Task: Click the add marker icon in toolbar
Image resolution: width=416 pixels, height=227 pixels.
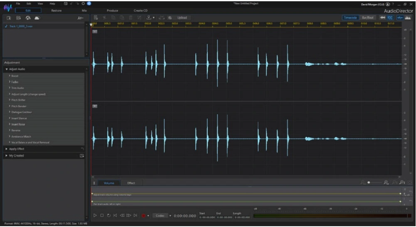Action: point(149,18)
